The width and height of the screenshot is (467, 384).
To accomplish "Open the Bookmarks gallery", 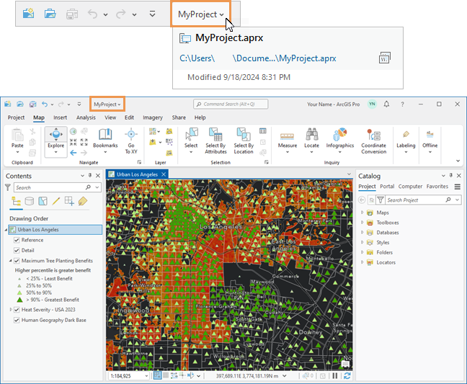I will click(x=105, y=137).
